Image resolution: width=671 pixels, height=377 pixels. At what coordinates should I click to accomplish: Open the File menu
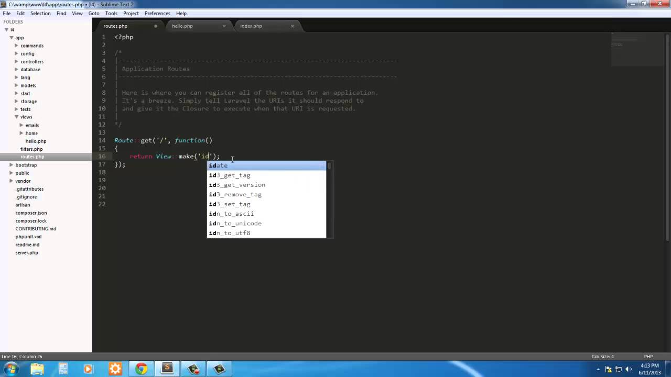pos(7,13)
